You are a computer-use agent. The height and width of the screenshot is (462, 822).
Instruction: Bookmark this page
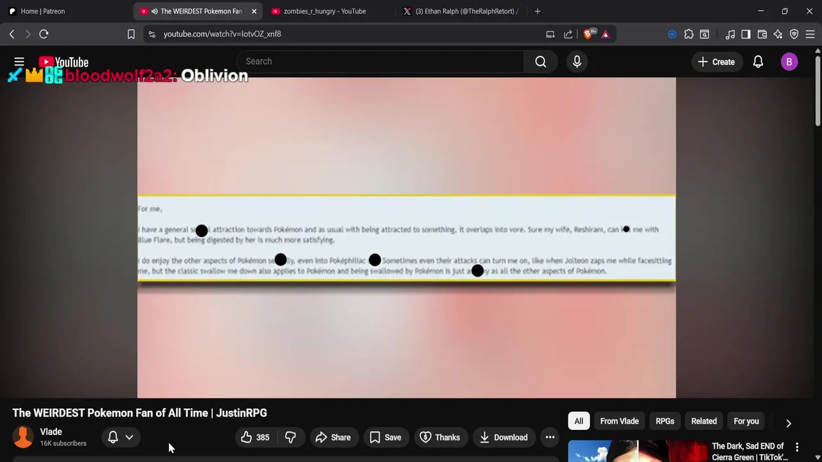tap(131, 34)
